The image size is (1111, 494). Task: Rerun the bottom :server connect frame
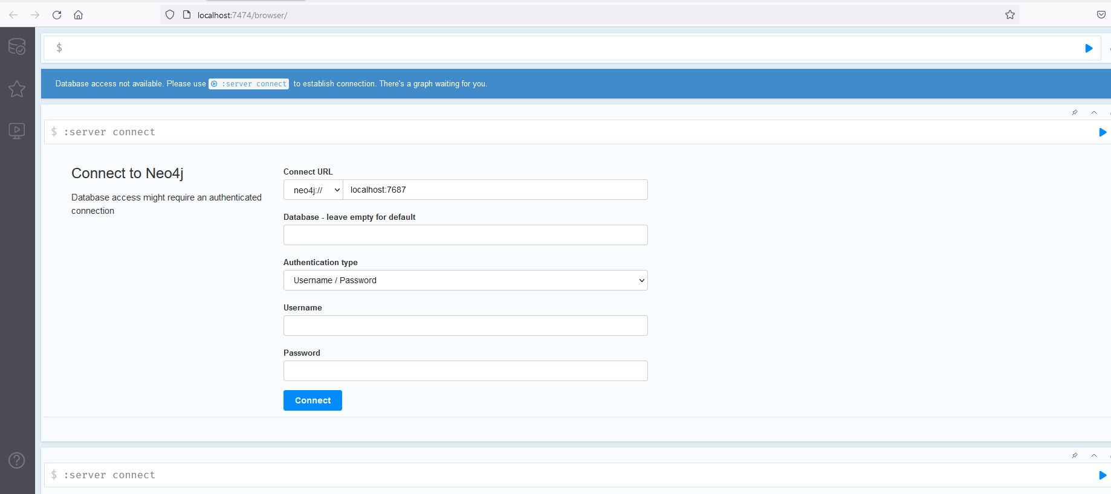[x=1103, y=475]
